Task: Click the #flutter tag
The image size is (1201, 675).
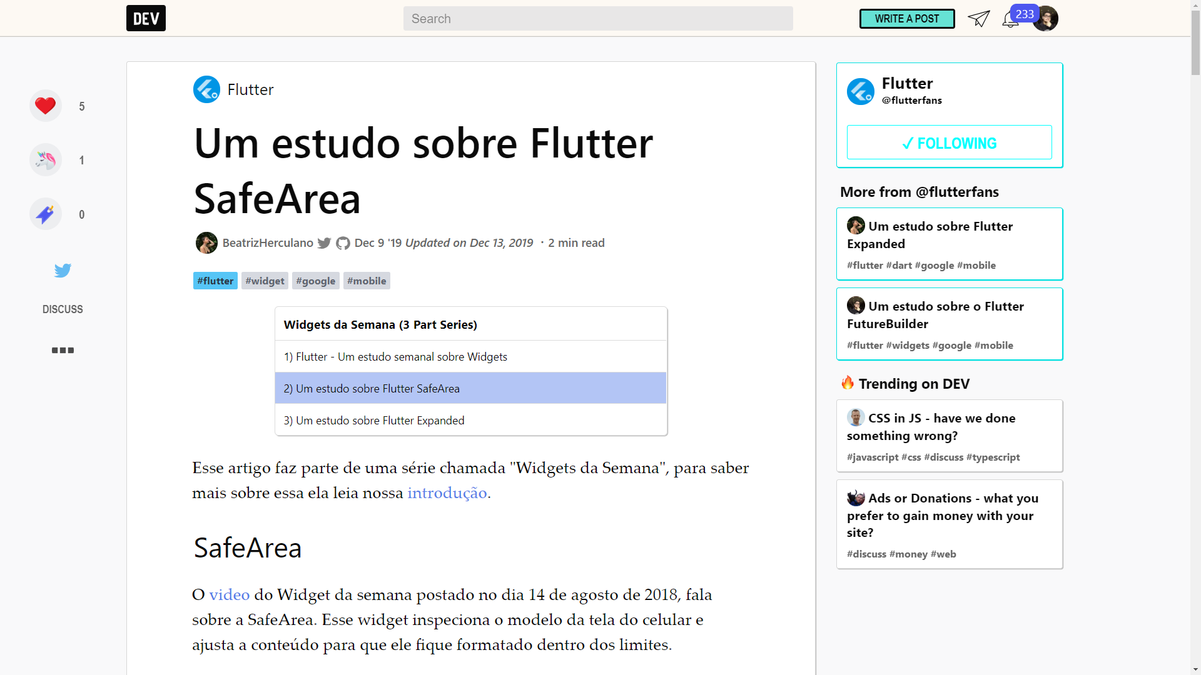Action: (215, 281)
